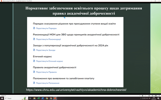Open Task View on the taskbar
Image resolution: width=161 pixels, height=100 pixels.
30,98
